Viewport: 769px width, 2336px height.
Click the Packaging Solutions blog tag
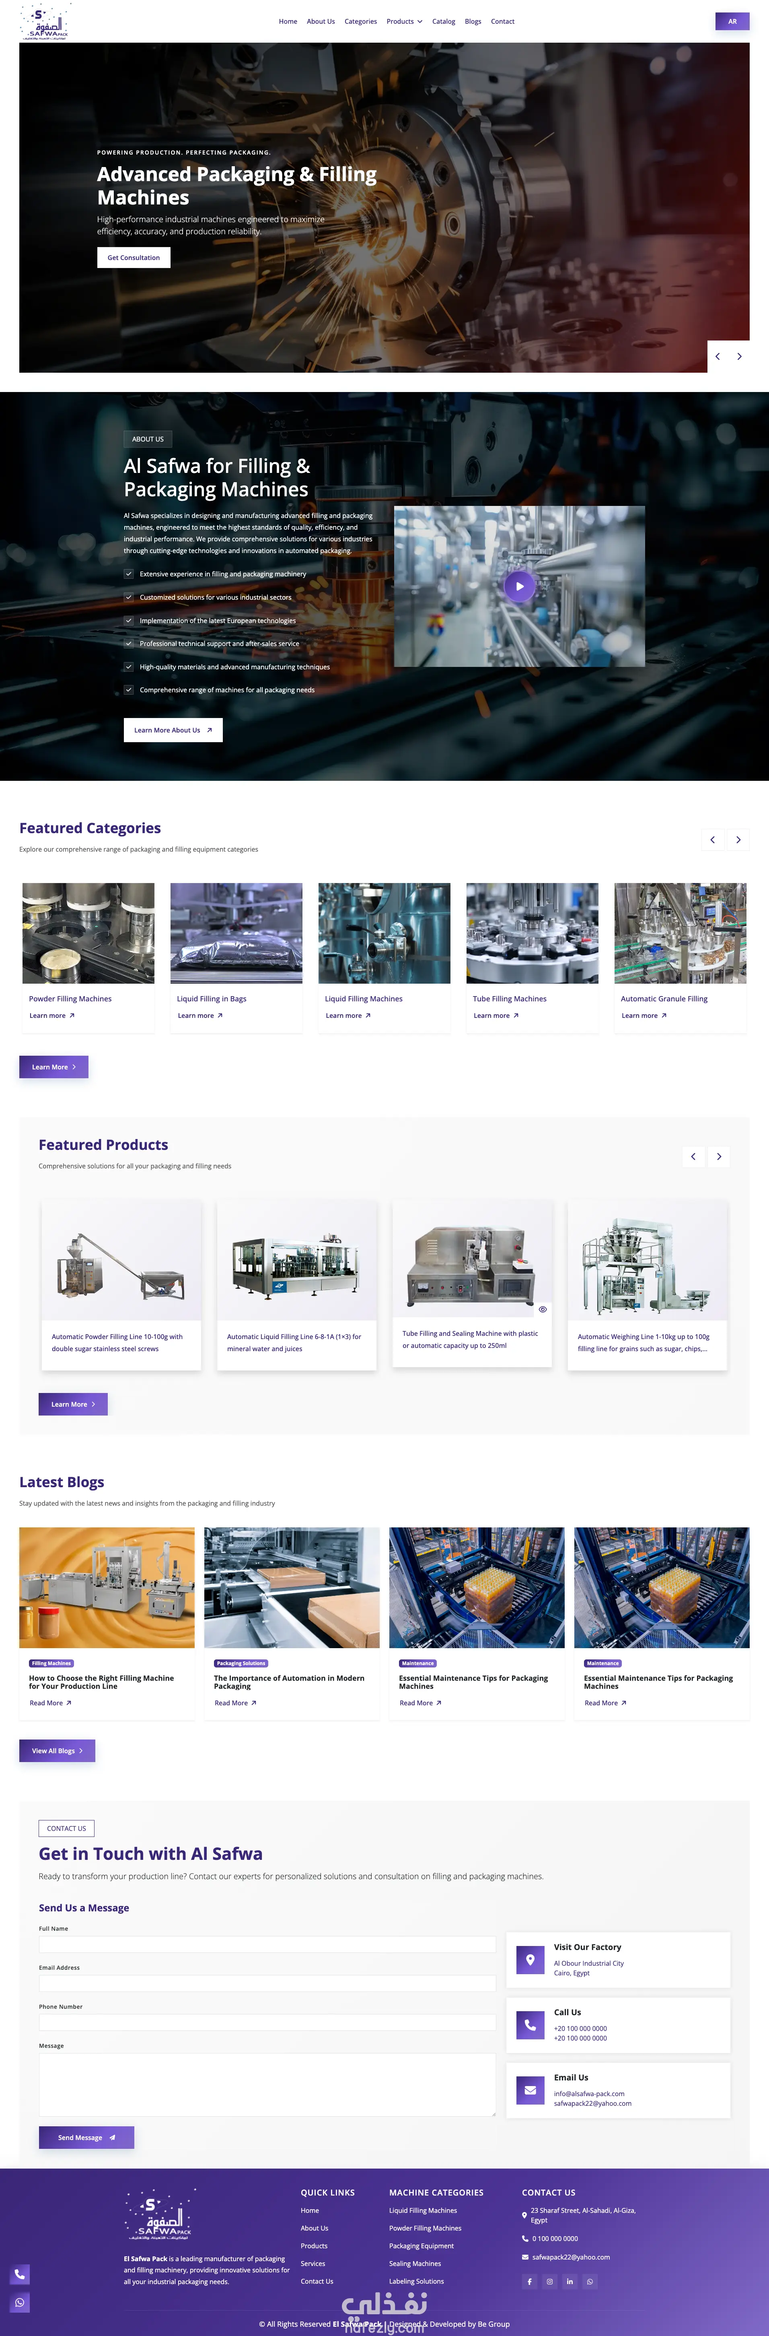coord(241,1663)
